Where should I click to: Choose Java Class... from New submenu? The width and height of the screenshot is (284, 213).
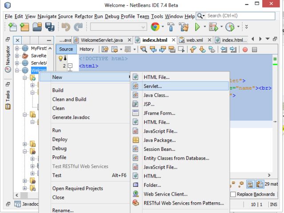tap(180, 95)
